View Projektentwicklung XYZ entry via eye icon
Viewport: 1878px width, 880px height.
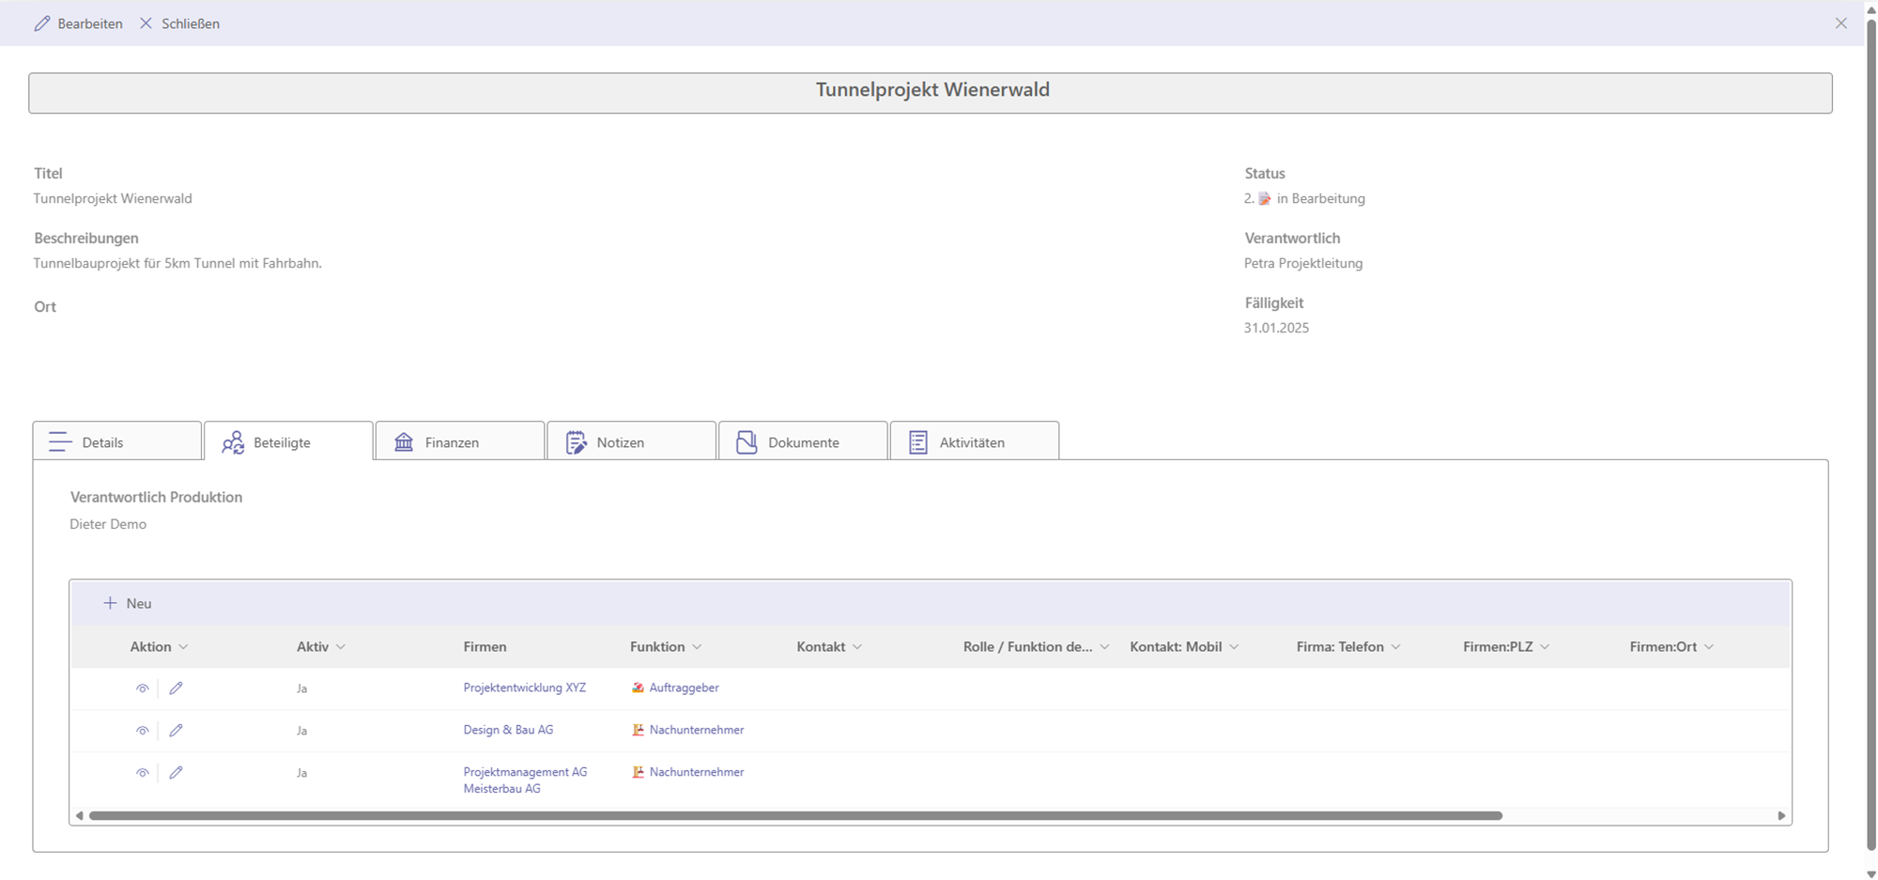(142, 688)
